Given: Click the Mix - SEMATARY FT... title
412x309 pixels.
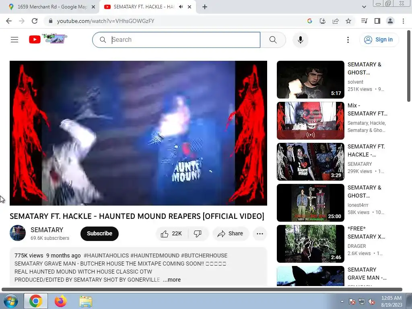Looking at the screenshot, I should pyautogui.click(x=367, y=109).
